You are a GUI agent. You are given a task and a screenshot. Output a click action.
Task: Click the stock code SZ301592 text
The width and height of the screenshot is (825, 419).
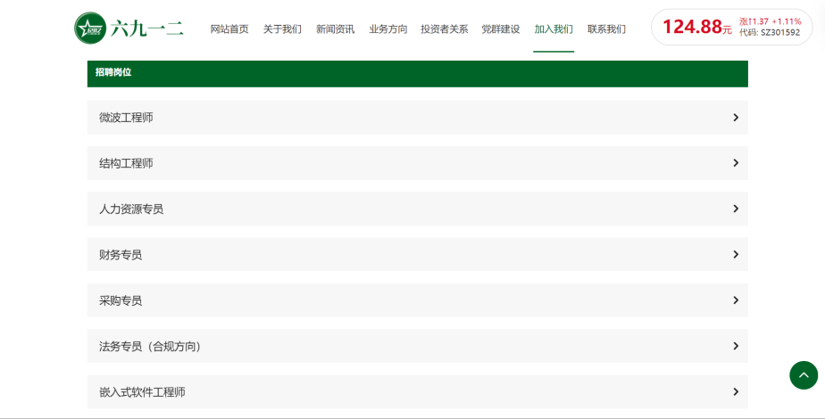click(780, 33)
